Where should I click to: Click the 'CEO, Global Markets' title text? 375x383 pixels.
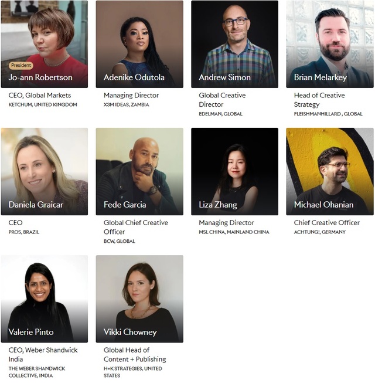point(40,95)
